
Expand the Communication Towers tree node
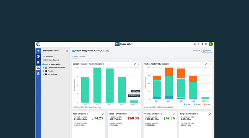[x=43, y=68]
